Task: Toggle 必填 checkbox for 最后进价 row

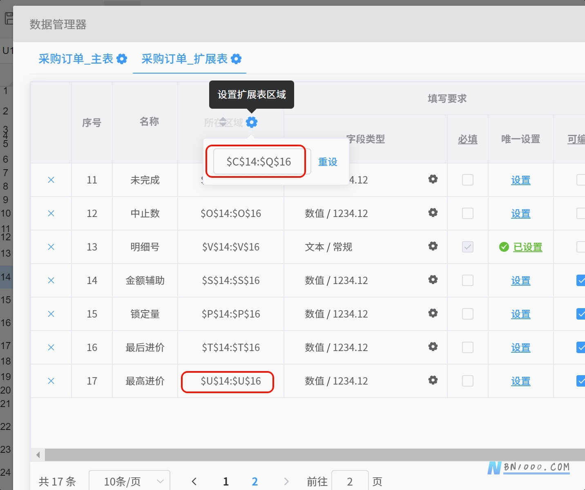Action: pyautogui.click(x=468, y=347)
